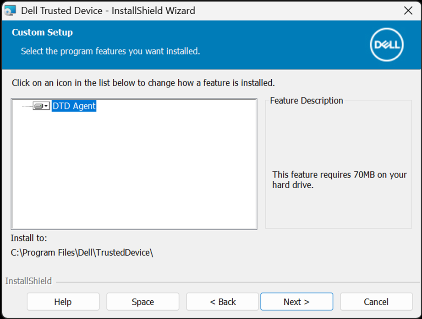Click the 'Install to:' label

coord(29,238)
